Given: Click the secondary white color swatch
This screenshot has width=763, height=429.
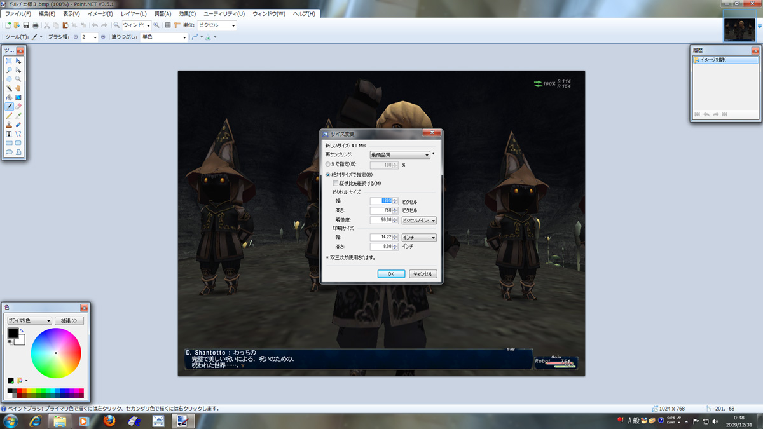Looking at the screenshot, I should tap(20, 341).
